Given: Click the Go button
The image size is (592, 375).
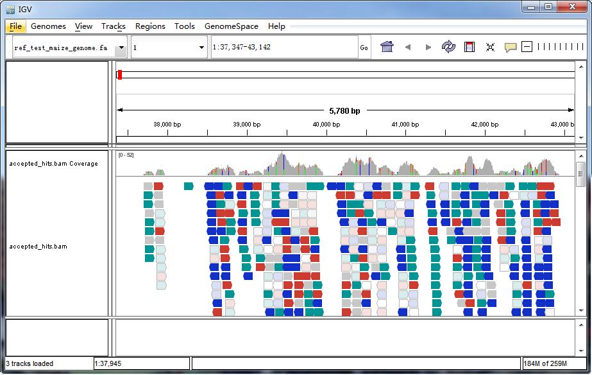Looking at the screenshot, I should [x=363, y=46].
